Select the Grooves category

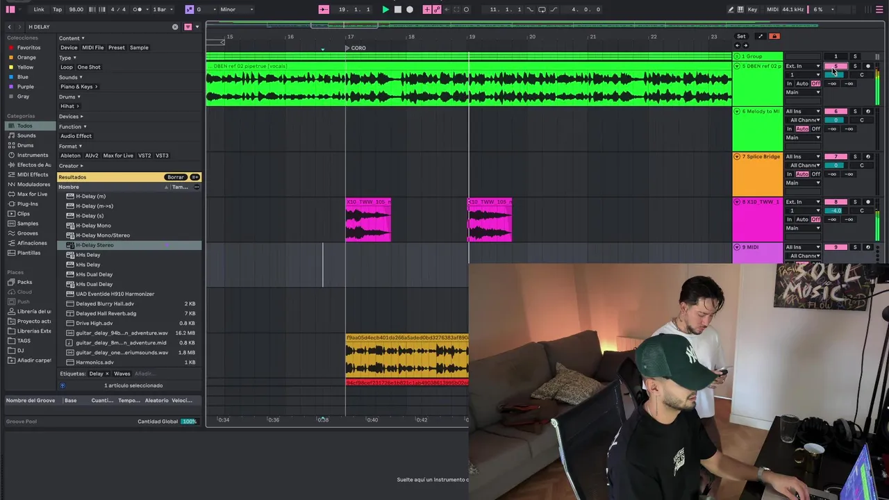(x=28, y=233)
